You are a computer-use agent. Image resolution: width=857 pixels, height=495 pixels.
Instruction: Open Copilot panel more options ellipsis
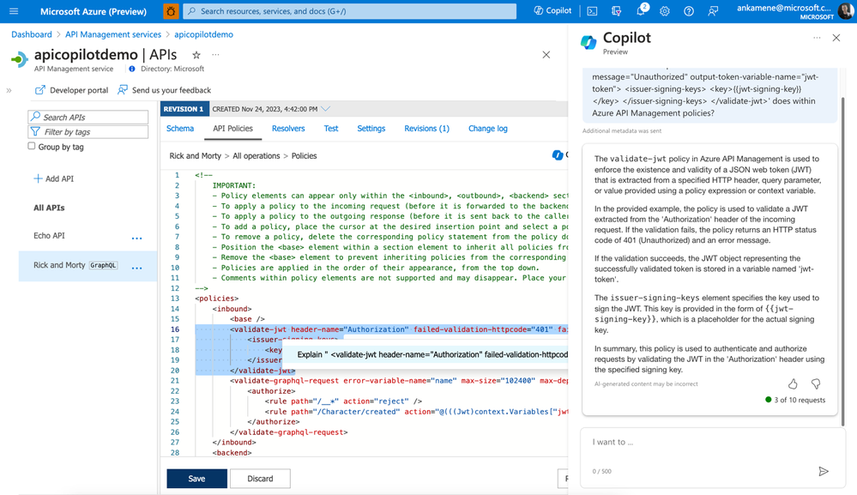point(817,38)
